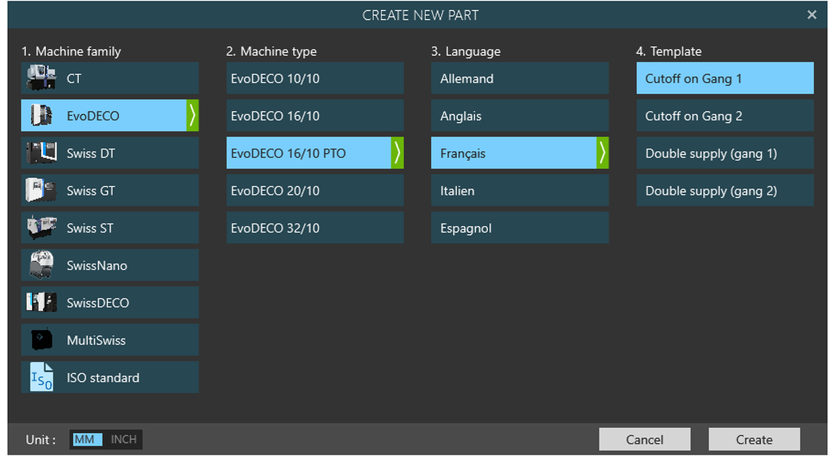This screenshot has height=456, width=835.
Task: Close the Create New Part dialog
Action: point(812,15)
